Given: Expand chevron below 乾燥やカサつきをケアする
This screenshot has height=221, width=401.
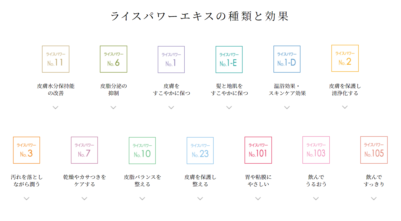Looking at the screenshot, I should 84,198.
